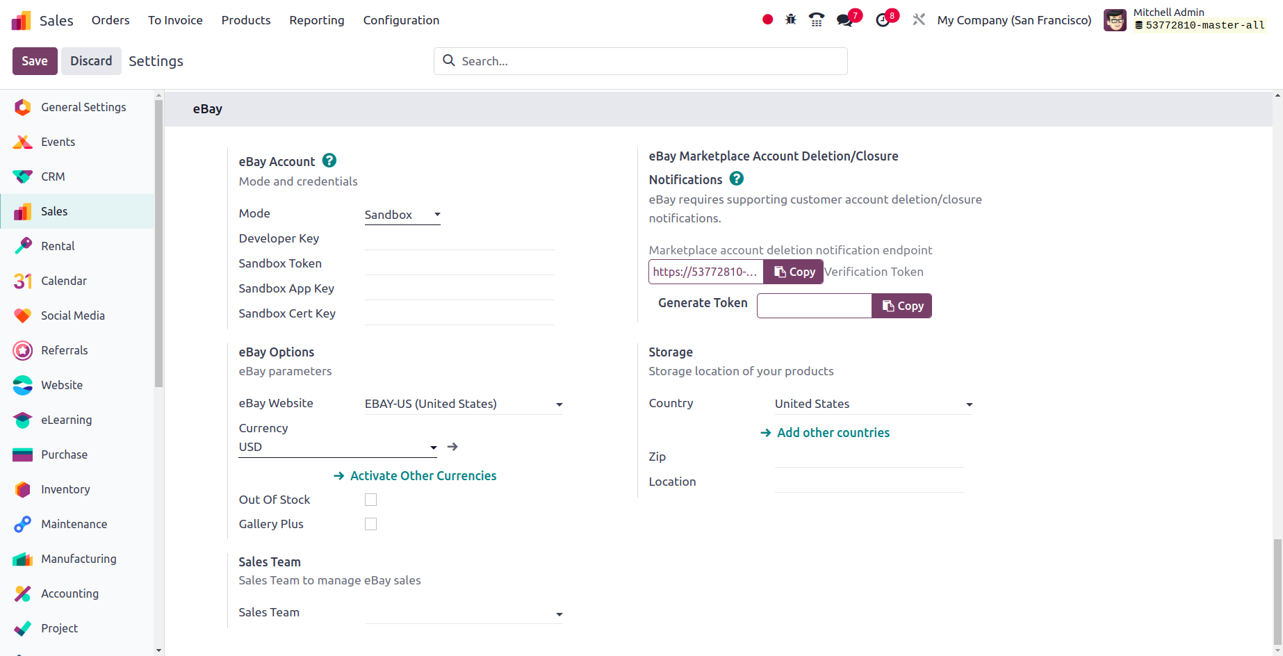This screenshot has height=656, width=1283.
Task: Open the Orders menu
Action: pos(111,20)
